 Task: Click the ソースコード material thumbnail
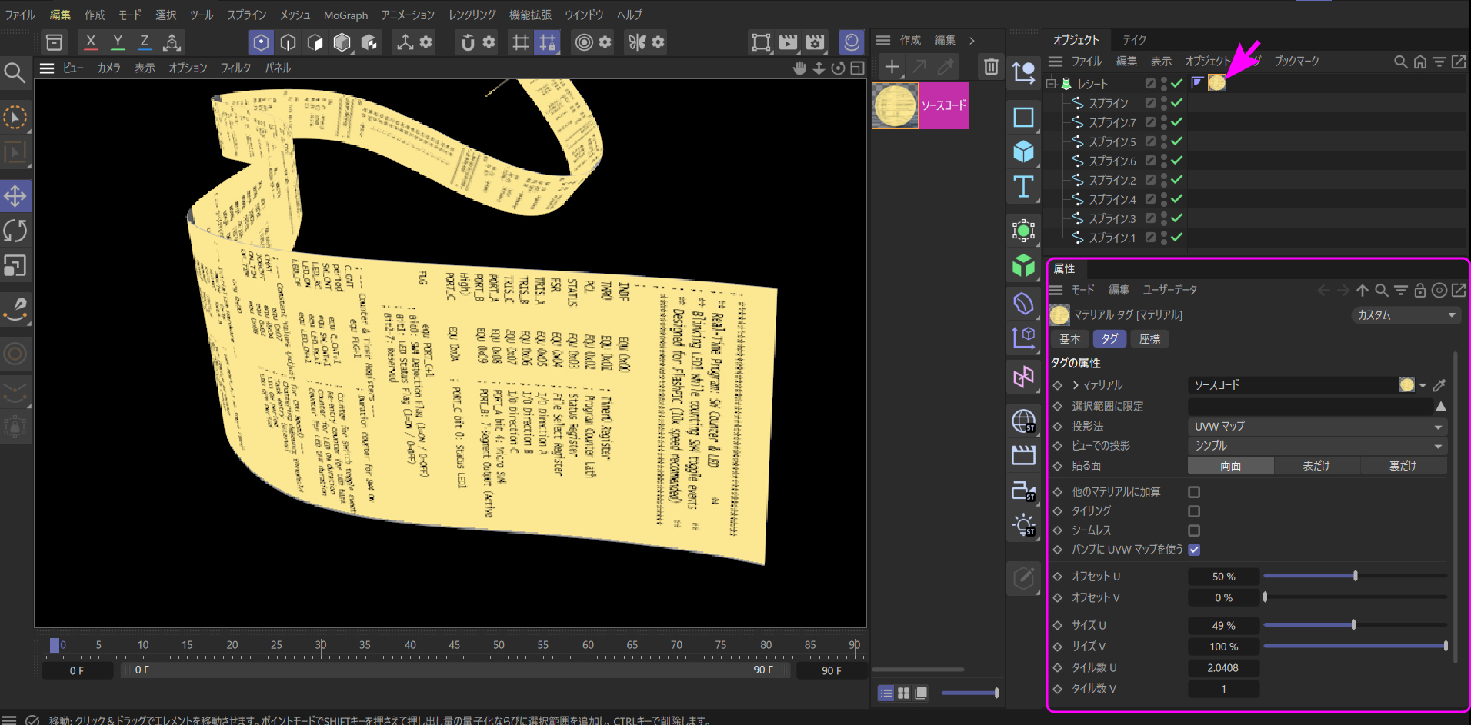coord(895,105)
